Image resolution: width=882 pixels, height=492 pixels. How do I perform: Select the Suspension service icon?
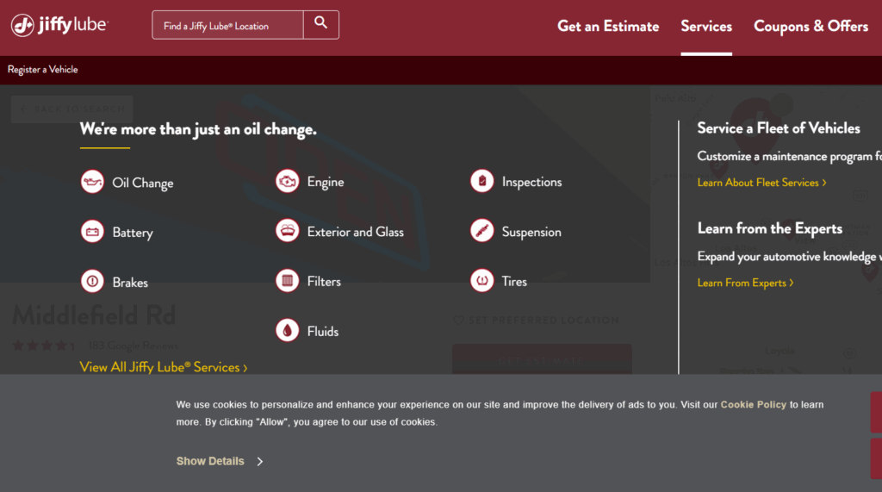tap(482, 231)
